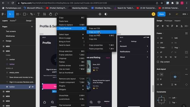The height and width of the screenshot is (107, 190).
Task: Click the blue Share button
Action: pyautogui.click(x=161, y=14)
